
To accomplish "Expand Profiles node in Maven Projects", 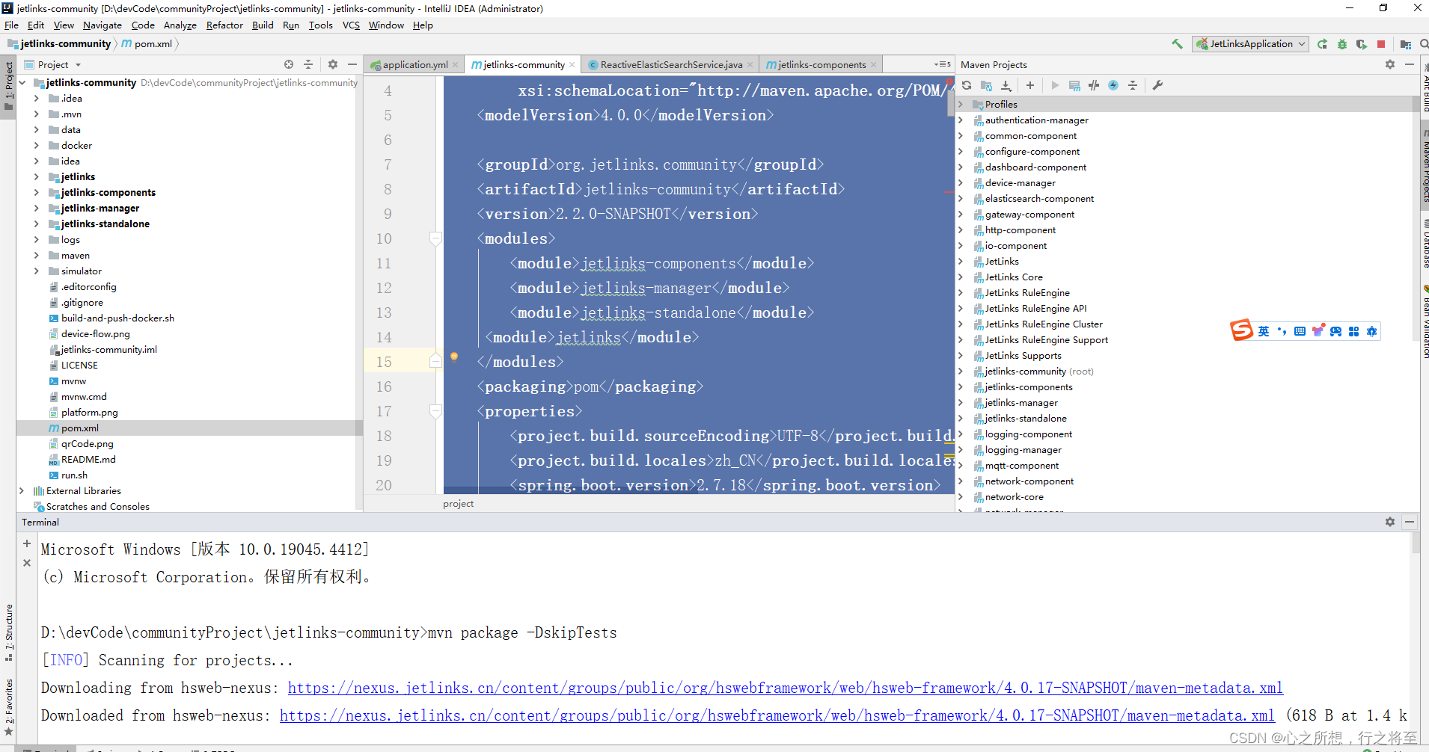I will click(x=961, y=104).
